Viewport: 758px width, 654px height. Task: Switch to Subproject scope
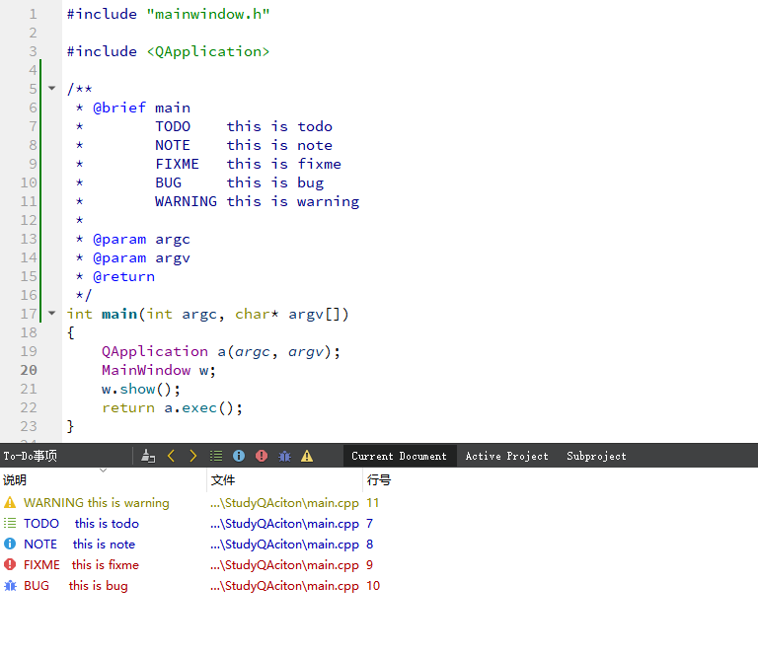click(x=596, y=456)
